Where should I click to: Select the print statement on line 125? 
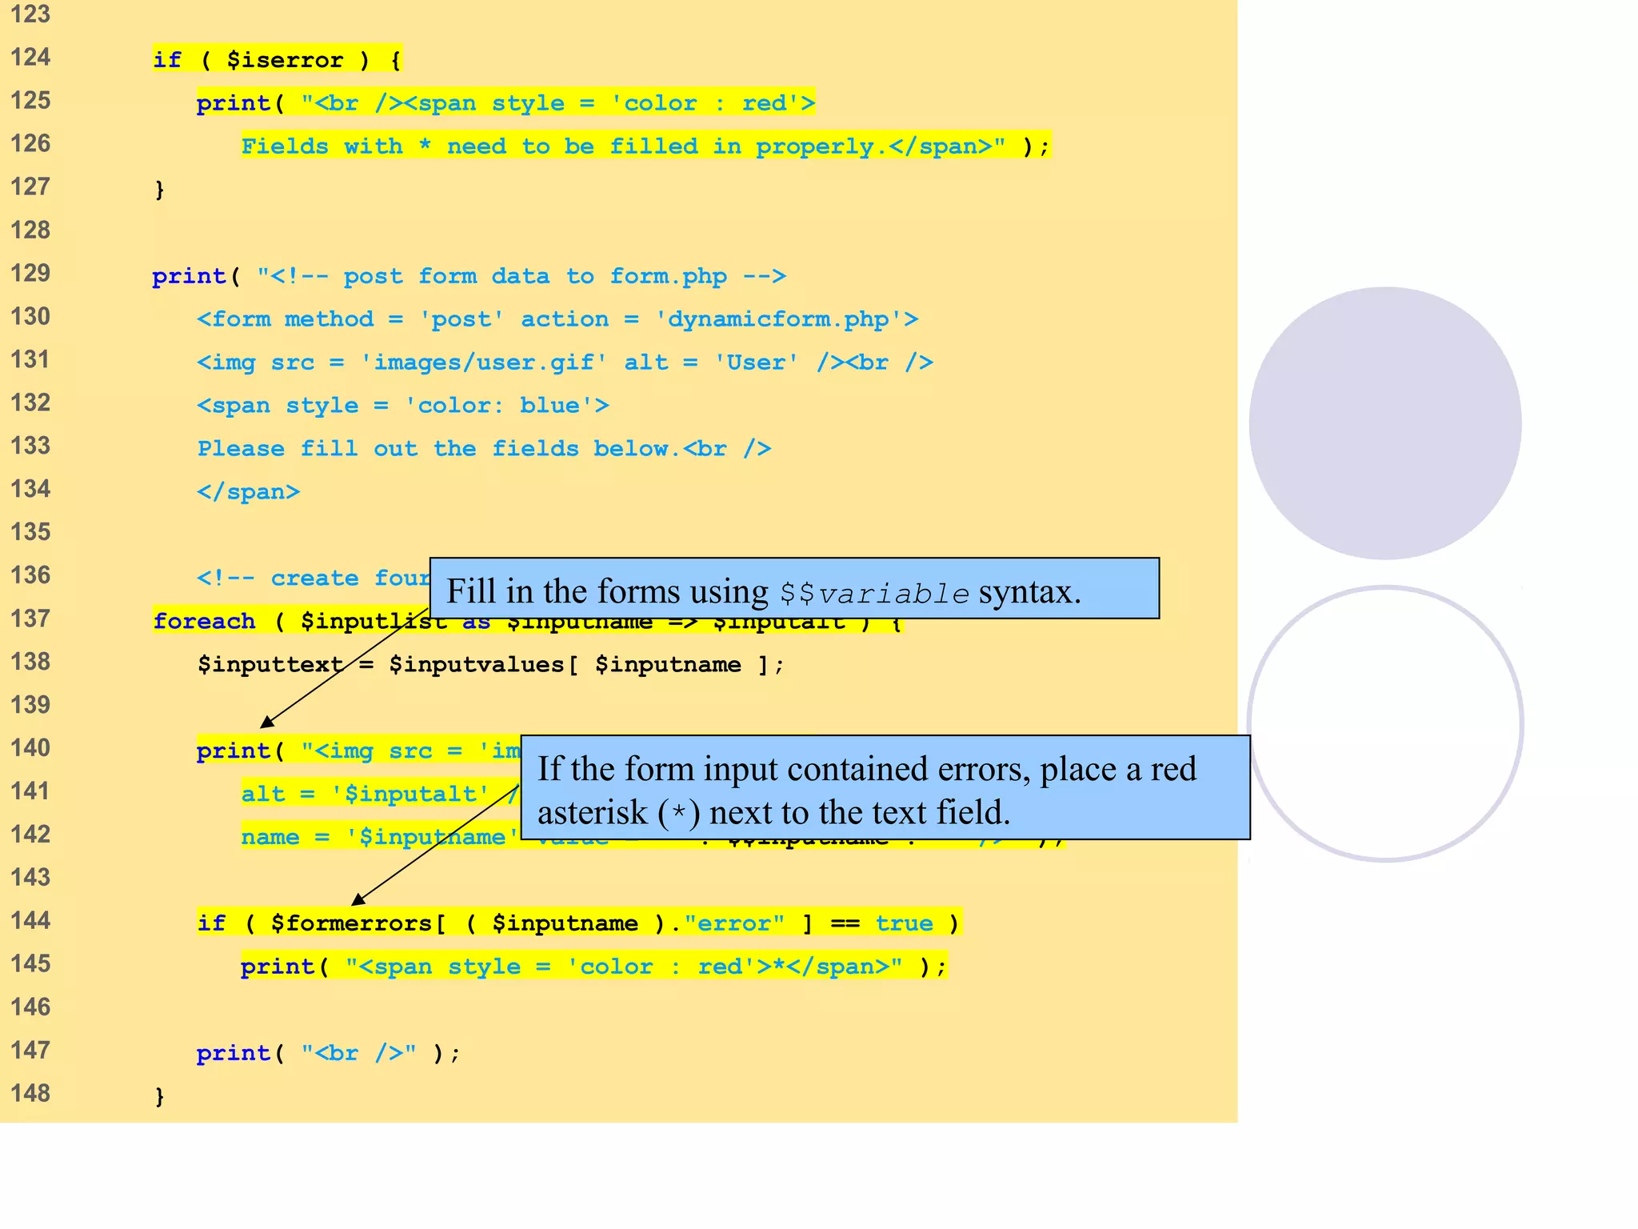(x=505, y=102)
